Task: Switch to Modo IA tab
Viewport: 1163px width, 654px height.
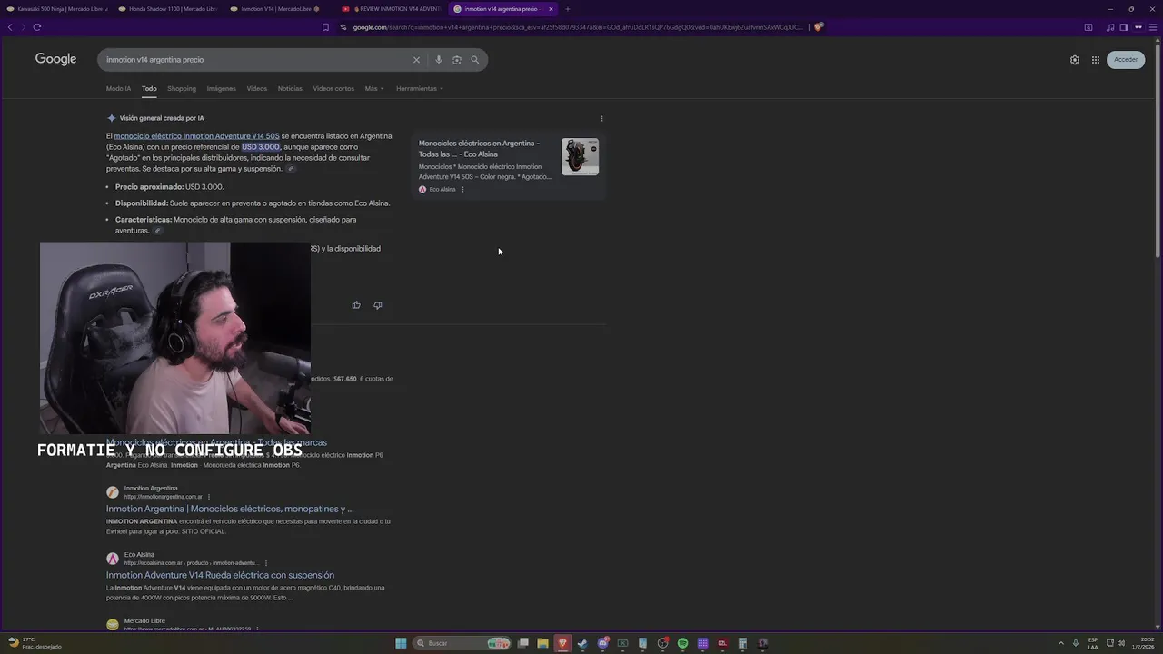Action: [x=118, y=89]
